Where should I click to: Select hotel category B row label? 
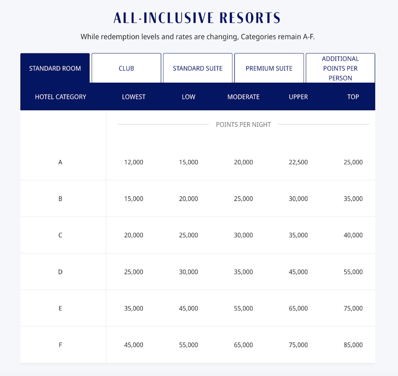pos(61,198)
